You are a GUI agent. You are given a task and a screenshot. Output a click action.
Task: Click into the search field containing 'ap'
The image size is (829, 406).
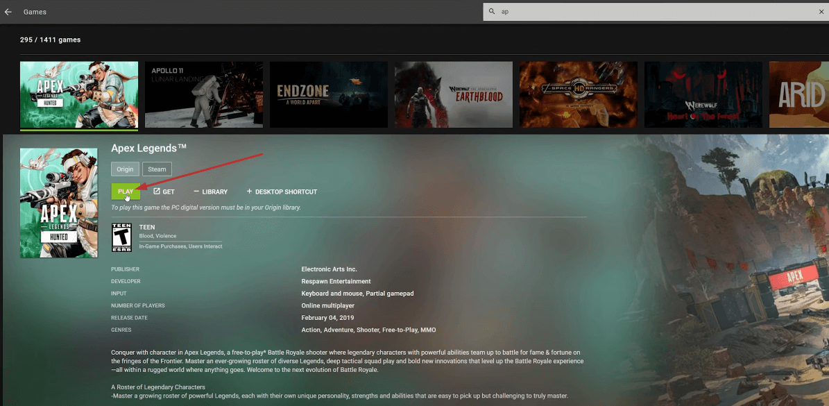(x=656, y=12)
